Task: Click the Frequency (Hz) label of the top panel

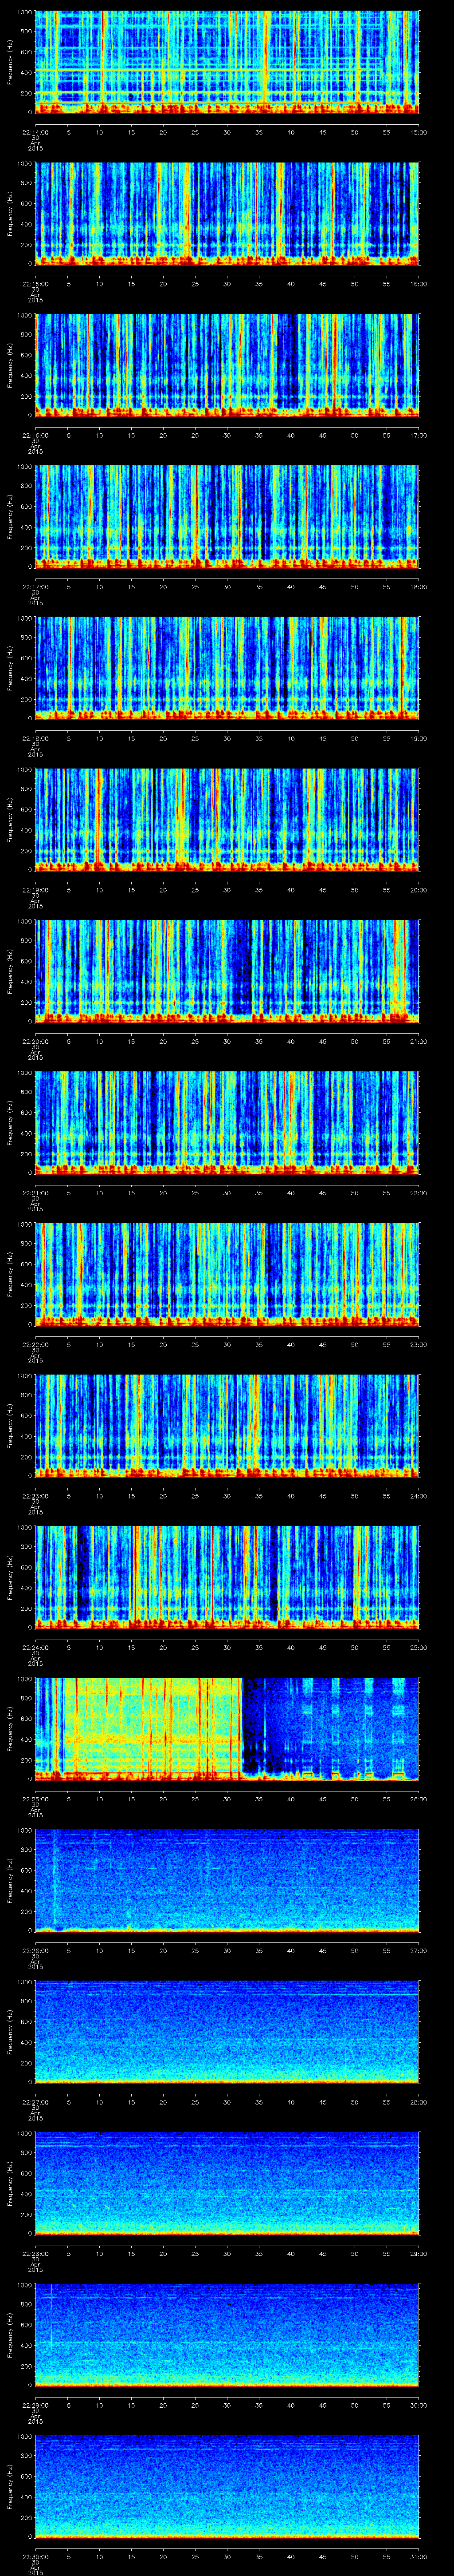Action: tap(10, 60)
